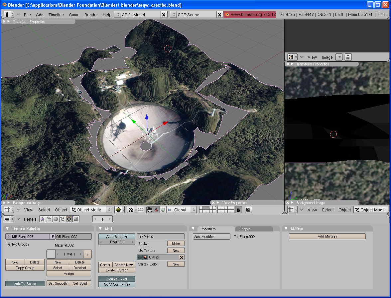
Task: Click the Add Multires button
Action: tap(327, 236)
